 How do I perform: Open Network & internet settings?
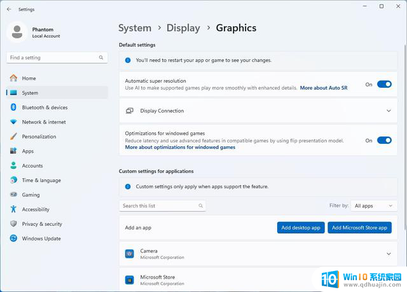tap(57, 122)
